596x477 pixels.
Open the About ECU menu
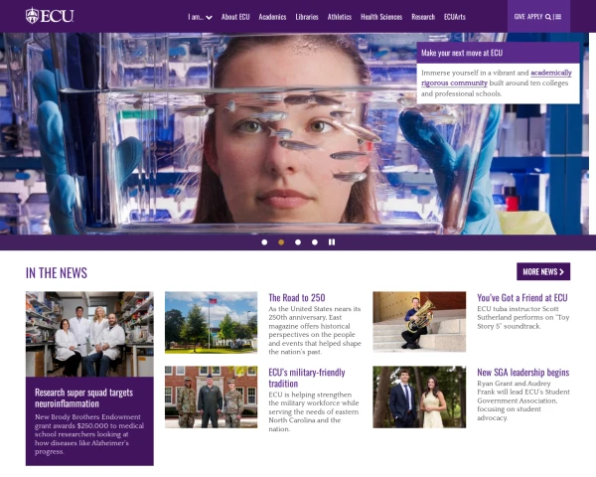235,17
